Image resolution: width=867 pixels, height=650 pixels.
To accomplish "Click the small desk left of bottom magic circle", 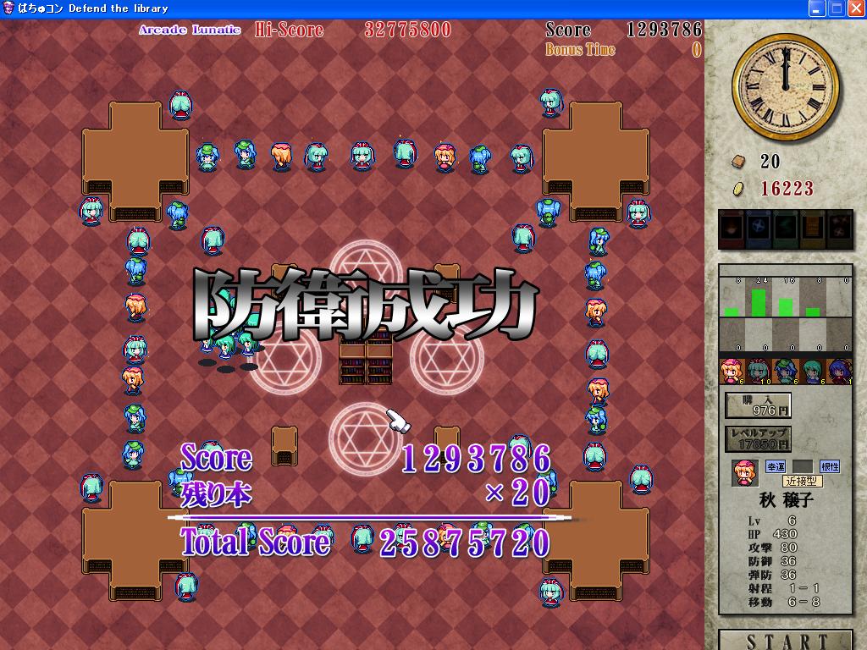I will click(x=284, y=445).
